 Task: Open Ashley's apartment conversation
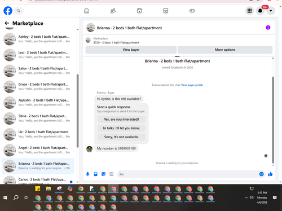[x=38, y=39]
